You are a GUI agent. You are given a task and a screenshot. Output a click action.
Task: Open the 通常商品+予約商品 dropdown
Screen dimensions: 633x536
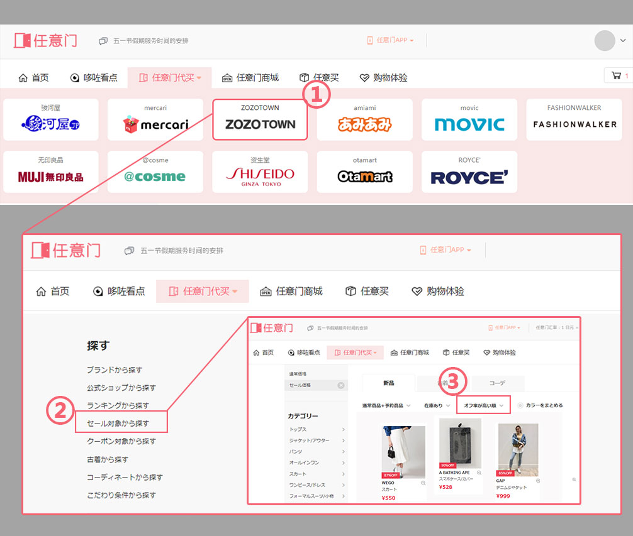(x=386, y=405)
